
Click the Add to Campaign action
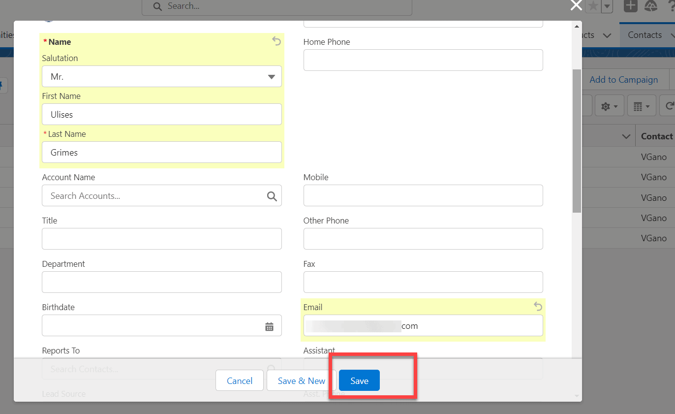(x=623, y=79)
